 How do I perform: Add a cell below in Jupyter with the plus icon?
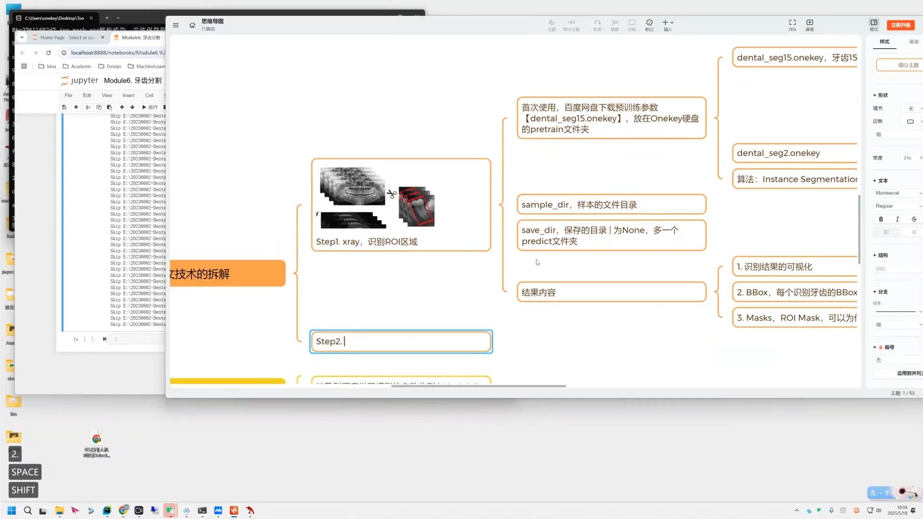[76, 107]
